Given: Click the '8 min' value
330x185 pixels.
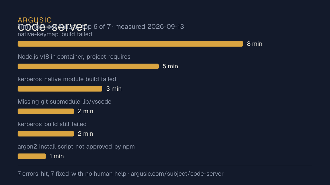Looking at the screenshot, I should point(255,44).
